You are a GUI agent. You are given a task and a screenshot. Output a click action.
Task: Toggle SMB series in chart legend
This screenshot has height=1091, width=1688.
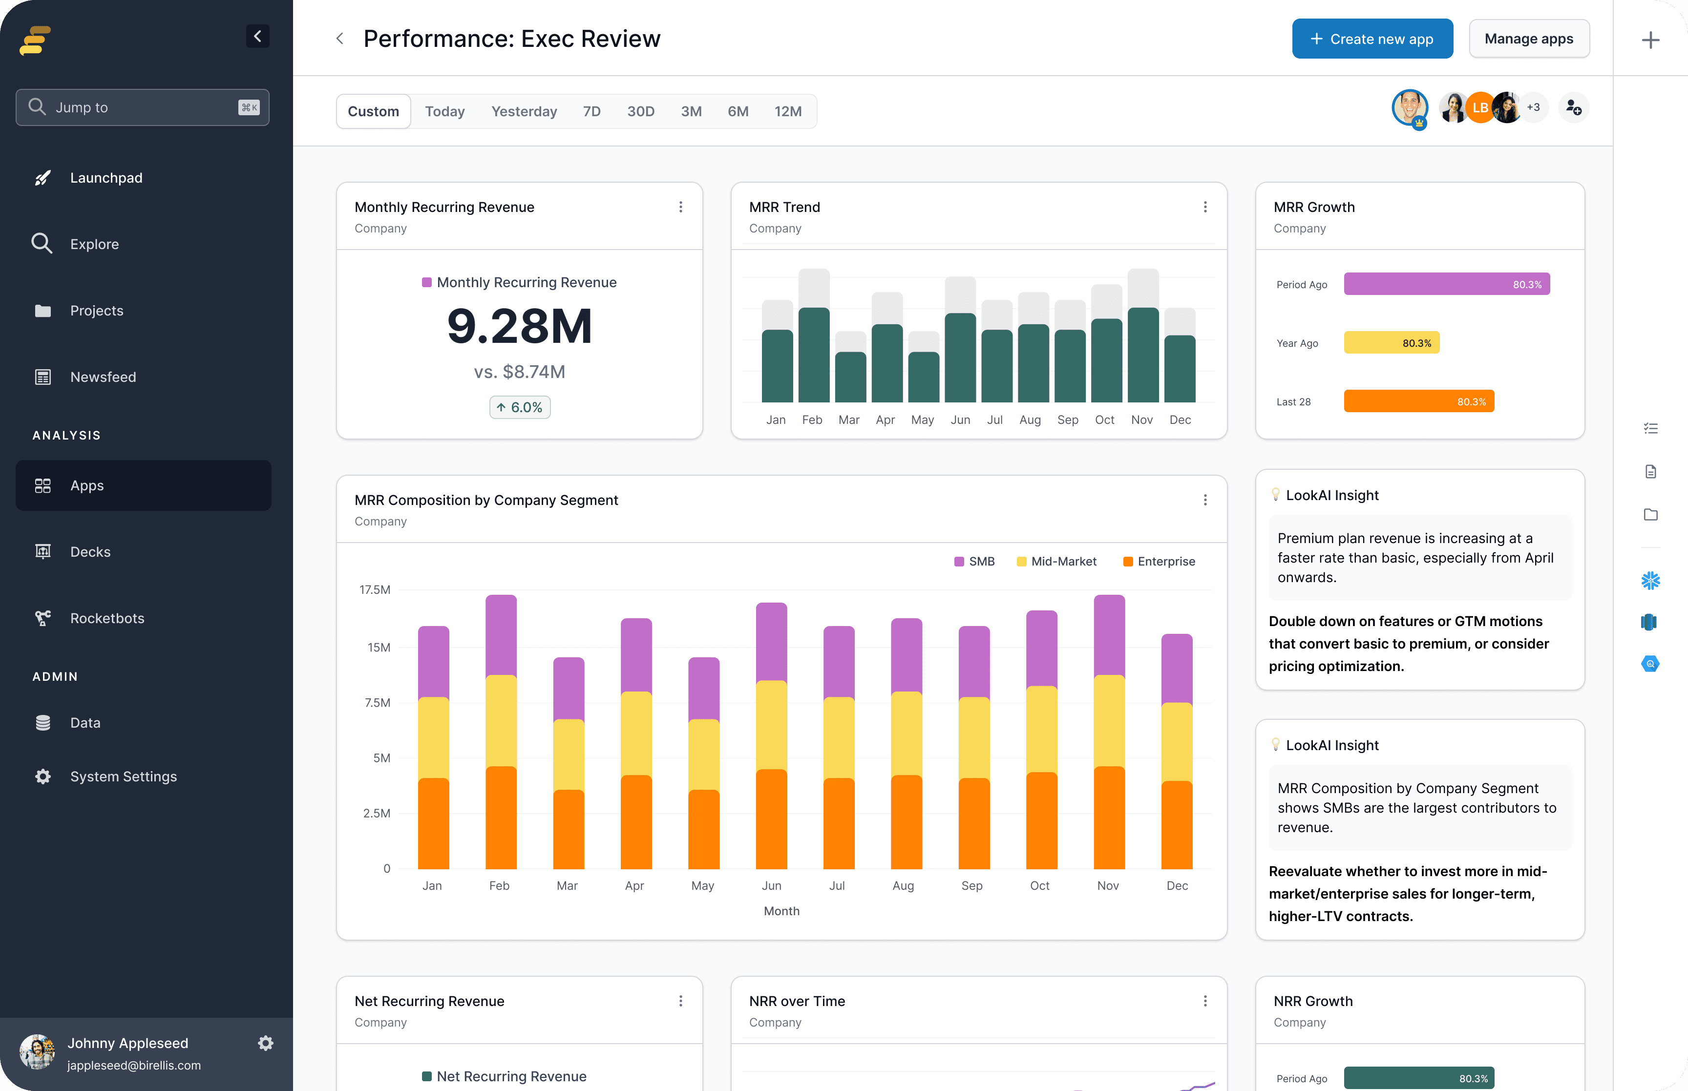pyautogui.click(x=974, y=562)
